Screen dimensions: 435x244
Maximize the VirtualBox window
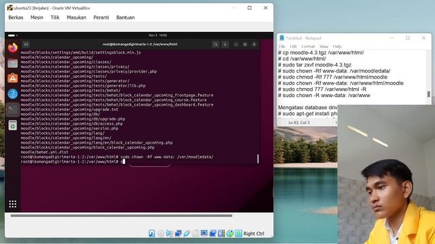[x=249, y=7]
